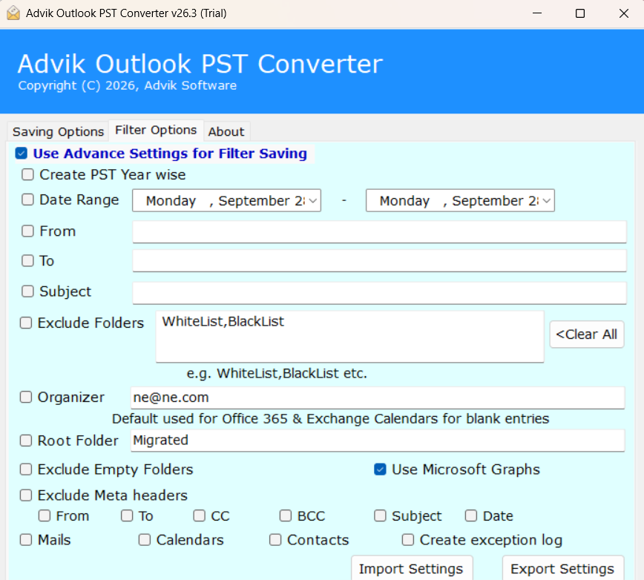This screenshot has width=644, height=580.
Task: Click the From filter text field
Action: coord(380,231)
